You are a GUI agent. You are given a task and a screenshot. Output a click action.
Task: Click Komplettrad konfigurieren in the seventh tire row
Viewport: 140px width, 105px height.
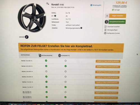pos(106,93)
